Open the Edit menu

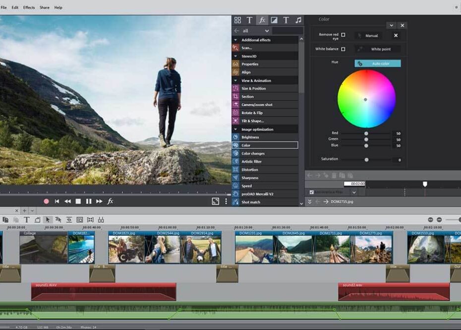[x=15, y=7]
